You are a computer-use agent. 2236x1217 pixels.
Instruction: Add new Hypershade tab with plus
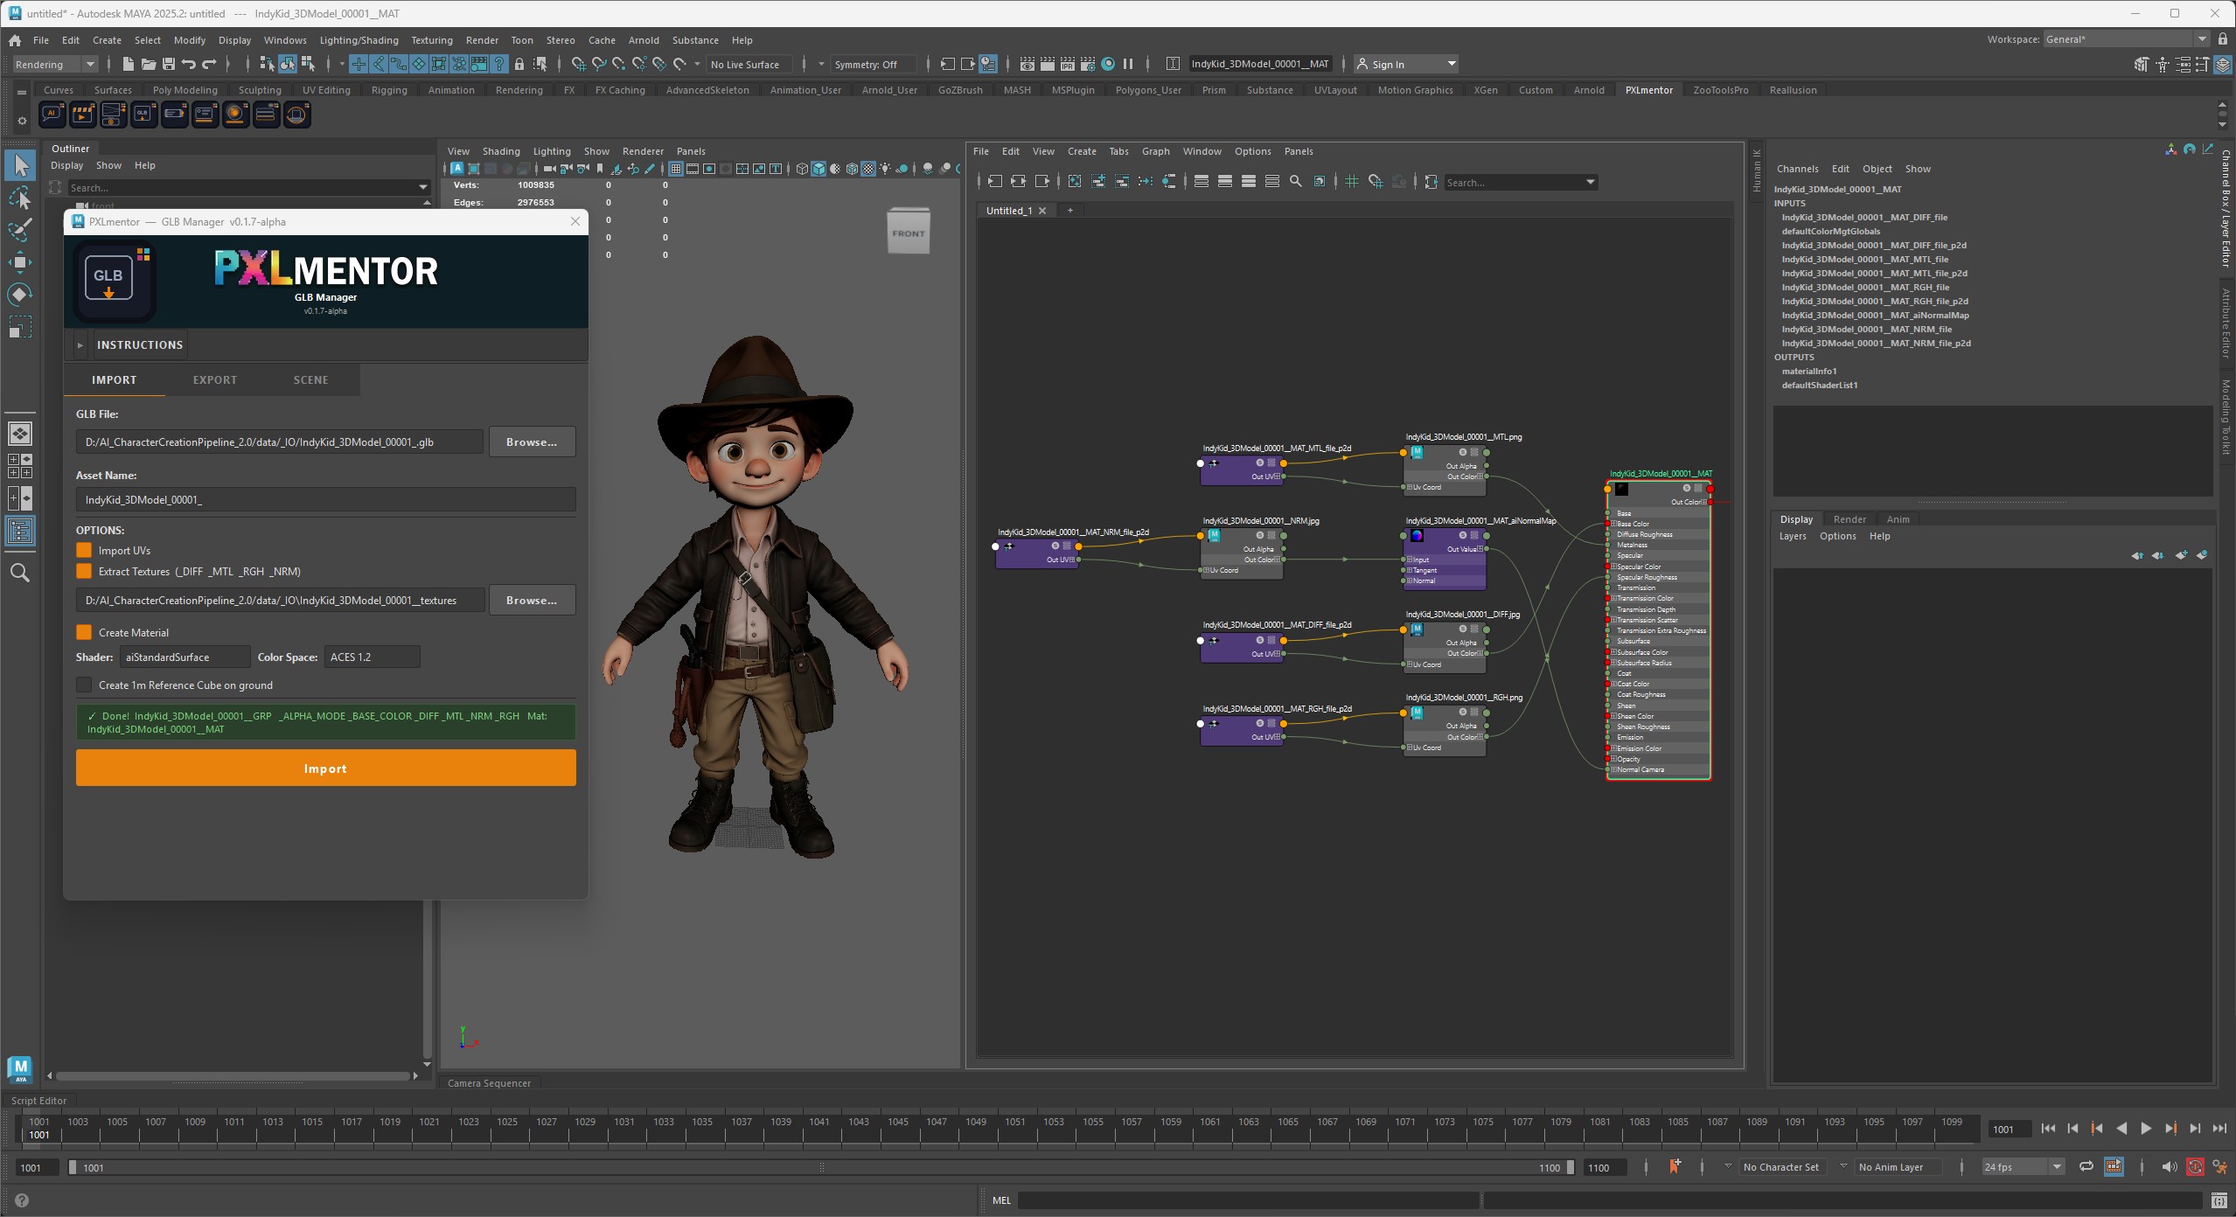(1069, 210)
